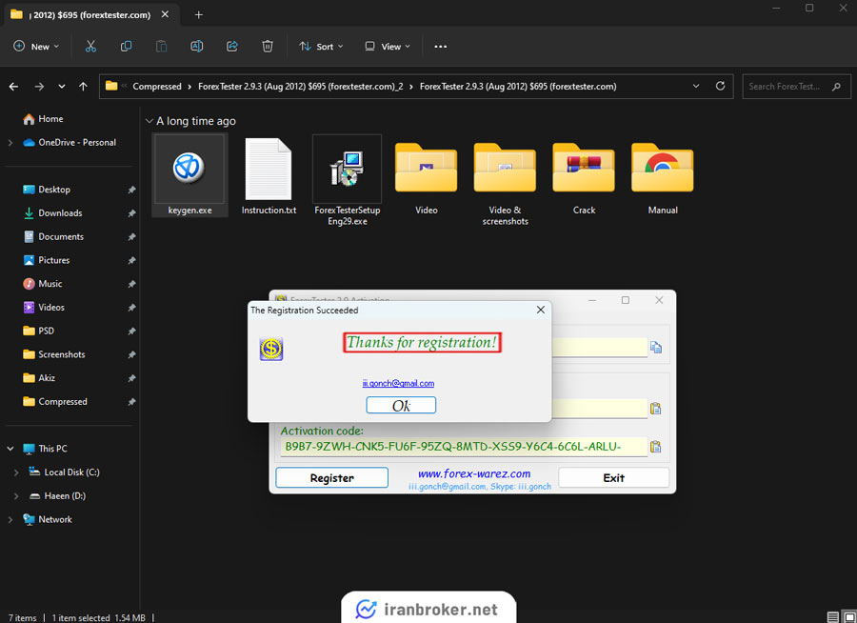Open Music in quick access
Image resolution: width=857 pixels, height=623 pixels.
click(43, 283)
